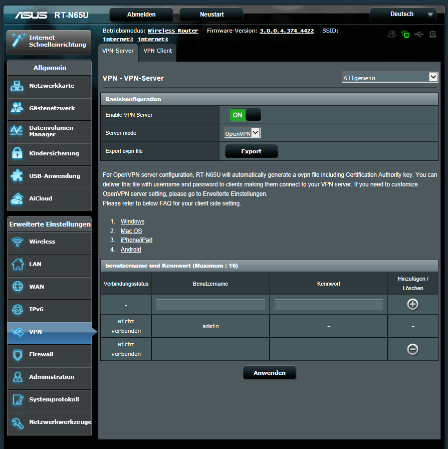Click the Kindersicherung padlock icon
Screen dimensions: 448x449
tap(18, 153)
